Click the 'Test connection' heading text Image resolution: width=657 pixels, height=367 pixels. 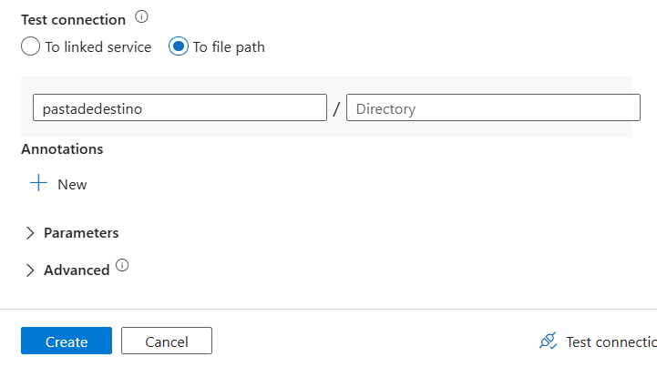click(73, 18)
